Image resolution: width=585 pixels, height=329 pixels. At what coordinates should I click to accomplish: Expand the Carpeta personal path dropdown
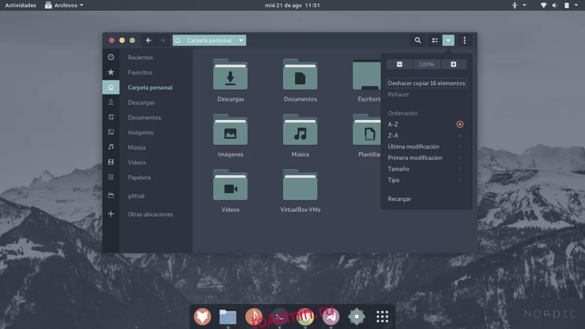click(241, 40)
